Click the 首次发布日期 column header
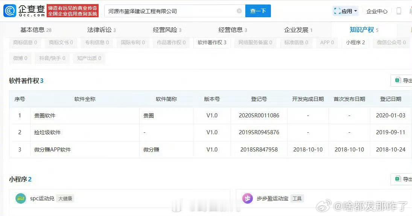The height and width of the screenshot is (216, 412). [349, 99]
